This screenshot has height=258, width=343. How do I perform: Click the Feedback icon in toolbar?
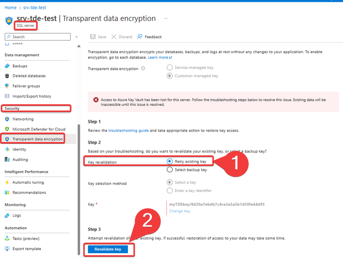click(140, 37)
